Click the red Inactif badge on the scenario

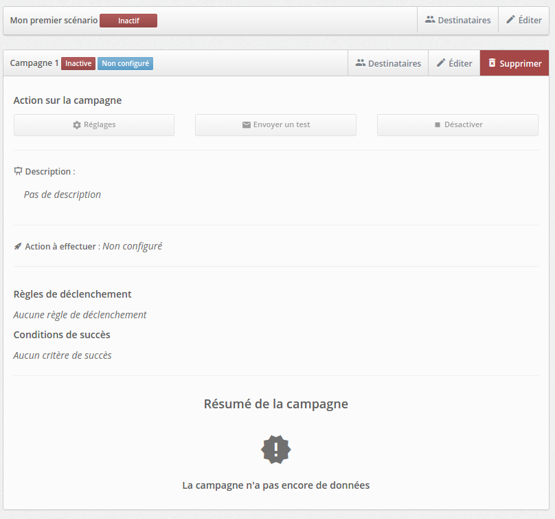pos(128,21)
